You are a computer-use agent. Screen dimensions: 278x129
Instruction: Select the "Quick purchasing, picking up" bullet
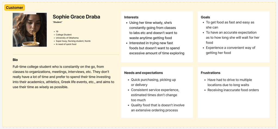pyautogui.click(x=153, y=82)
